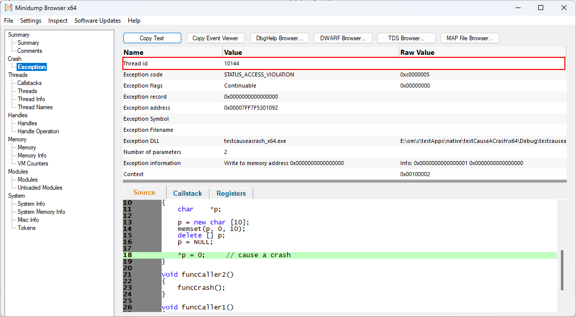Select Exception in the tree
Image resolution: width=576 pixels, height=317 pixels.
click(32, 67)
